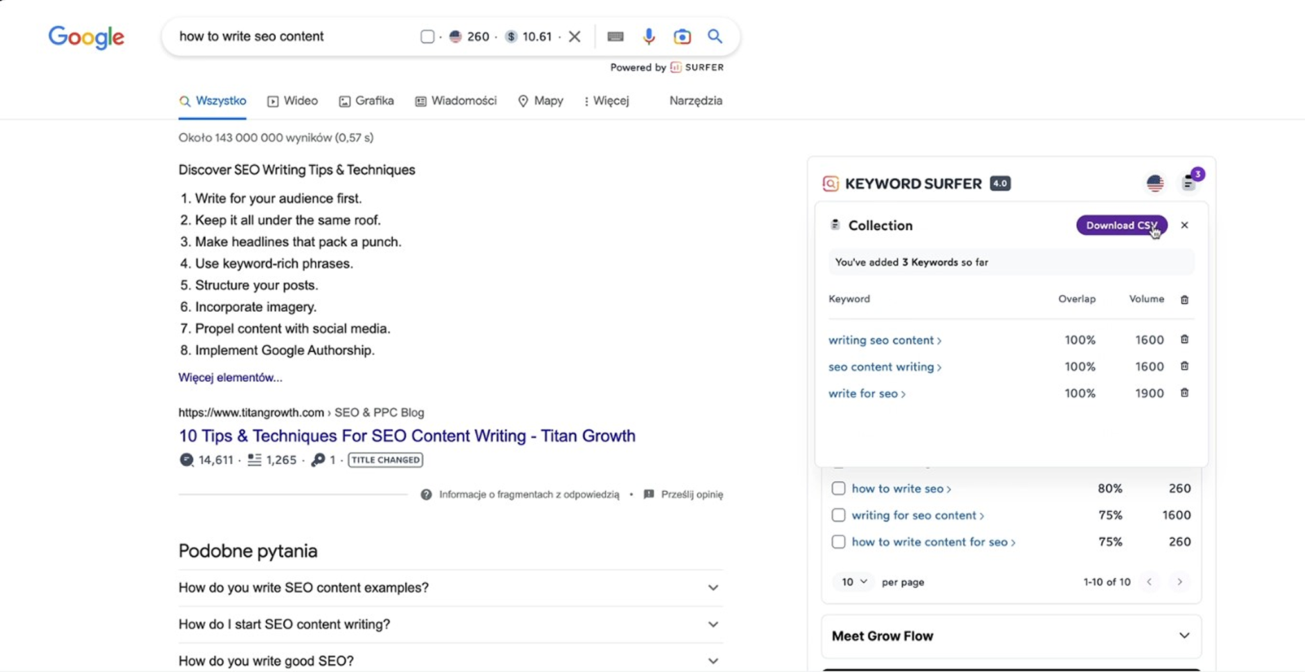Go to next keyword page arrow
The height and width of the screenshot is (672, 1305).
1179,582
